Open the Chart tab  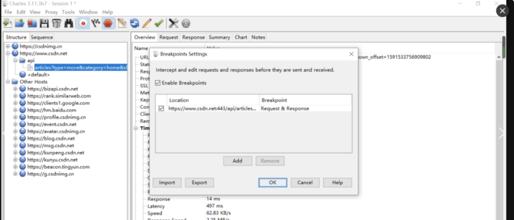pyautogui.click(x=240, y=37)
